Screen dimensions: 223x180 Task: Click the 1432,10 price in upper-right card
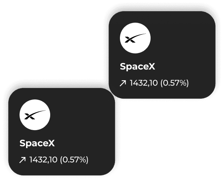tap(144, 83)
